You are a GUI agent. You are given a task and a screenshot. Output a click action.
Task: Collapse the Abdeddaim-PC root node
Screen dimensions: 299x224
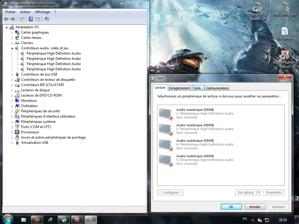[x=7, y=27]
